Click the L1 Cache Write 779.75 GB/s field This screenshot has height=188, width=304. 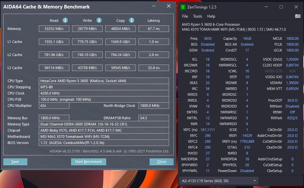click(87, 42)
